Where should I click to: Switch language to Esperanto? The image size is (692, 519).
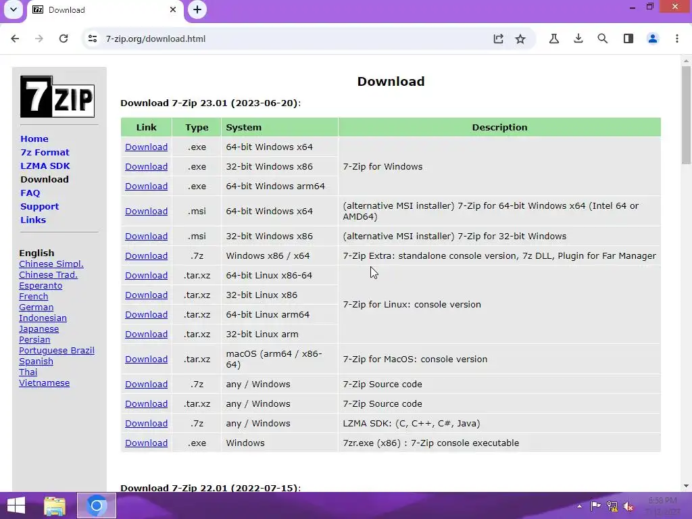(x=41, y=286)
